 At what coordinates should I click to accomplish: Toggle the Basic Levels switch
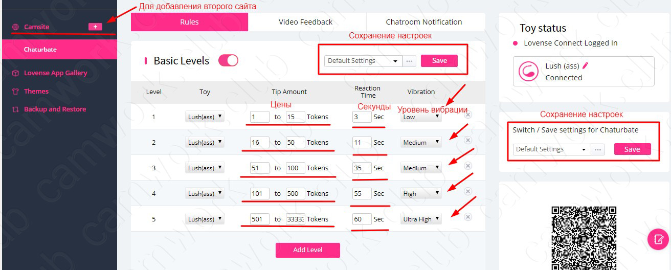pos(228,60)
